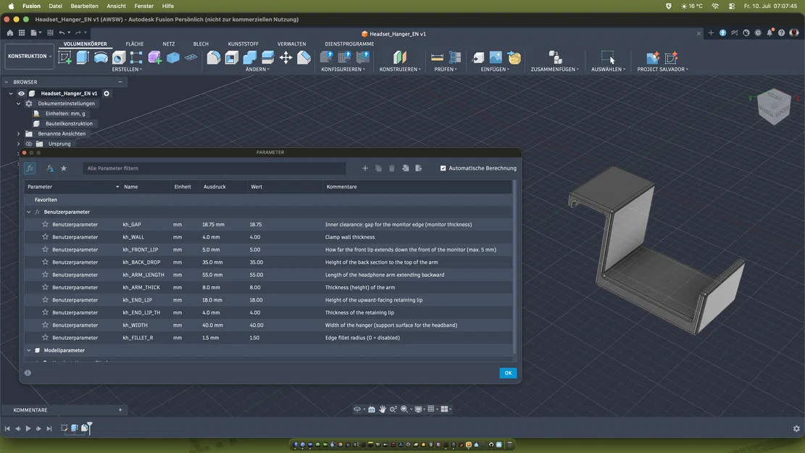This screenshot has height=453, width=805.
Task: Favorite the kh_GAP parameter star
Action: click(x=45, y=225)
